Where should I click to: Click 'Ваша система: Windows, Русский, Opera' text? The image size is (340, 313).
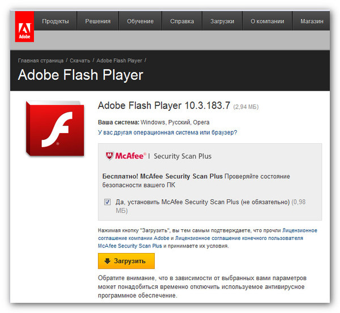pyautogui.click(x=154, y=122)
